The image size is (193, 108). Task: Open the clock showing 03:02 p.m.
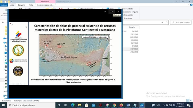coord(181,105)
